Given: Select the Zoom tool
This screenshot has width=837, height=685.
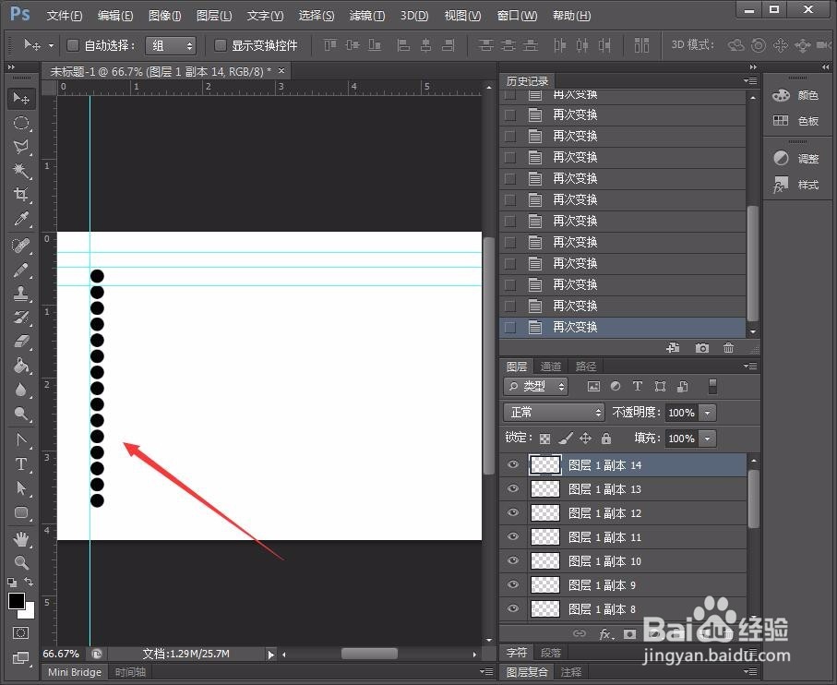Looking at the screenshot, I should click(x=21, y=563).
